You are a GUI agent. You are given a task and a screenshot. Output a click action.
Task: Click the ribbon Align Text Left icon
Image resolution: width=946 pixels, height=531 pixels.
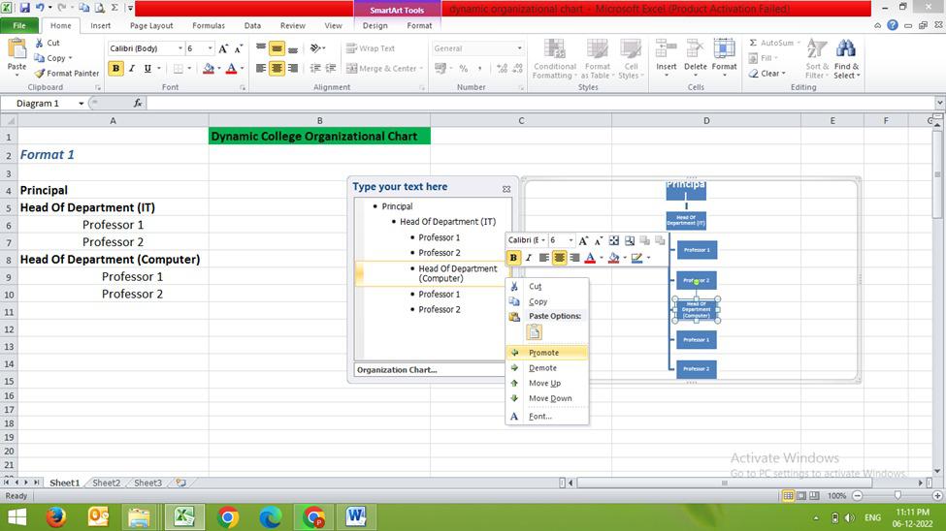click(260, 69)
